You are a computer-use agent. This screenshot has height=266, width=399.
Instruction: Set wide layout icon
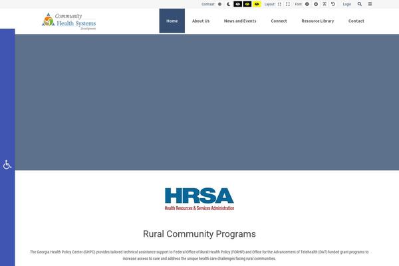coord(288,4)
